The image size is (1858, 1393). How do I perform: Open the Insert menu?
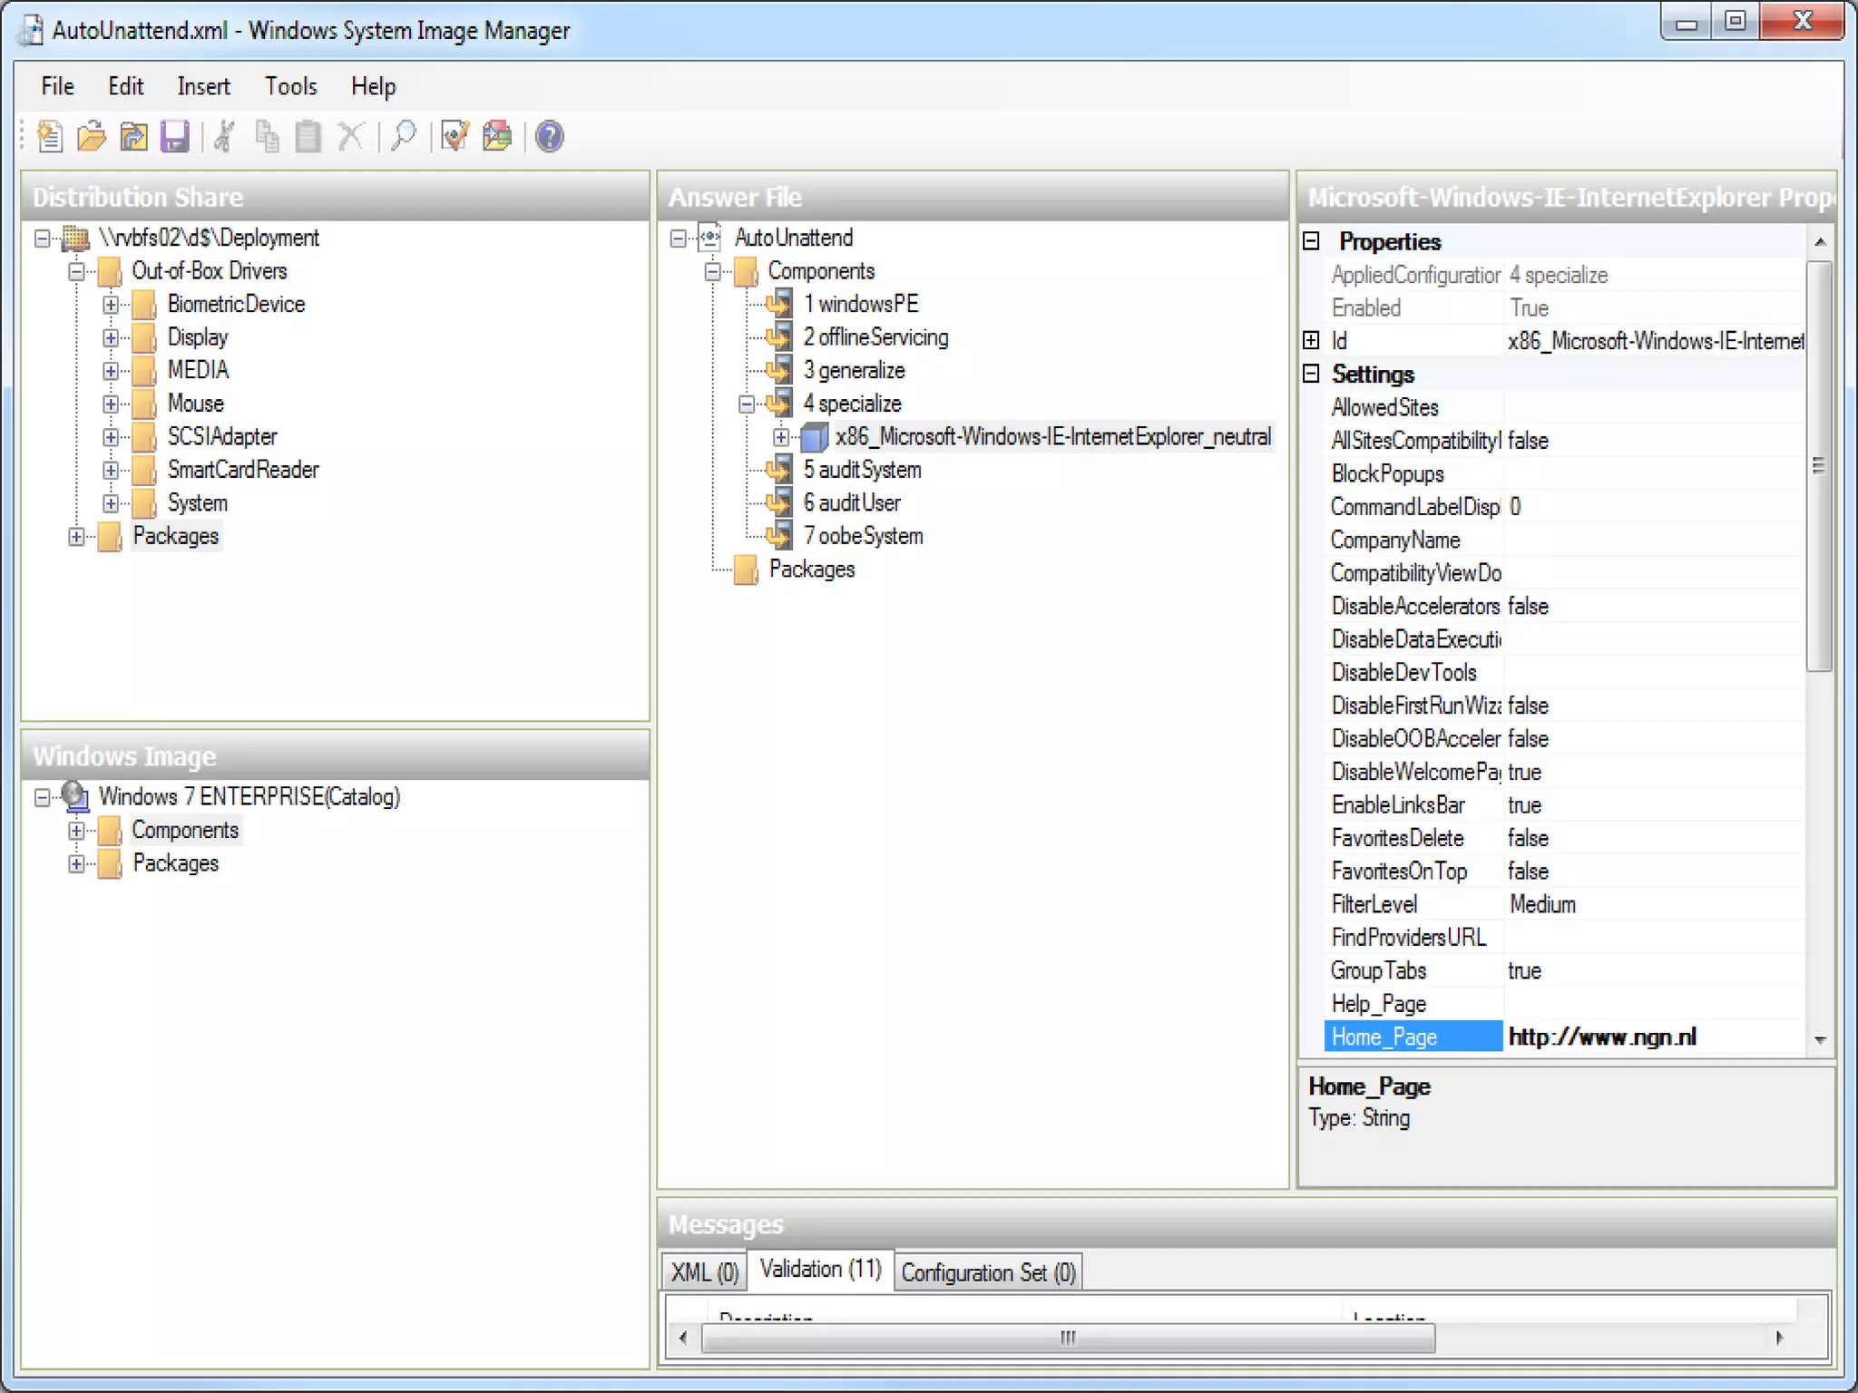(x=203, y=86)
